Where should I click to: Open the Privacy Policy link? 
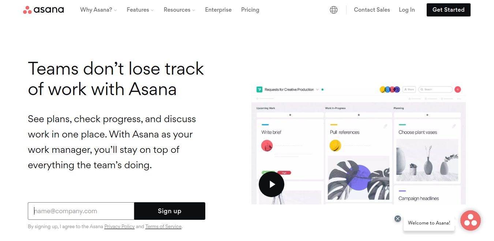point(120,226)
